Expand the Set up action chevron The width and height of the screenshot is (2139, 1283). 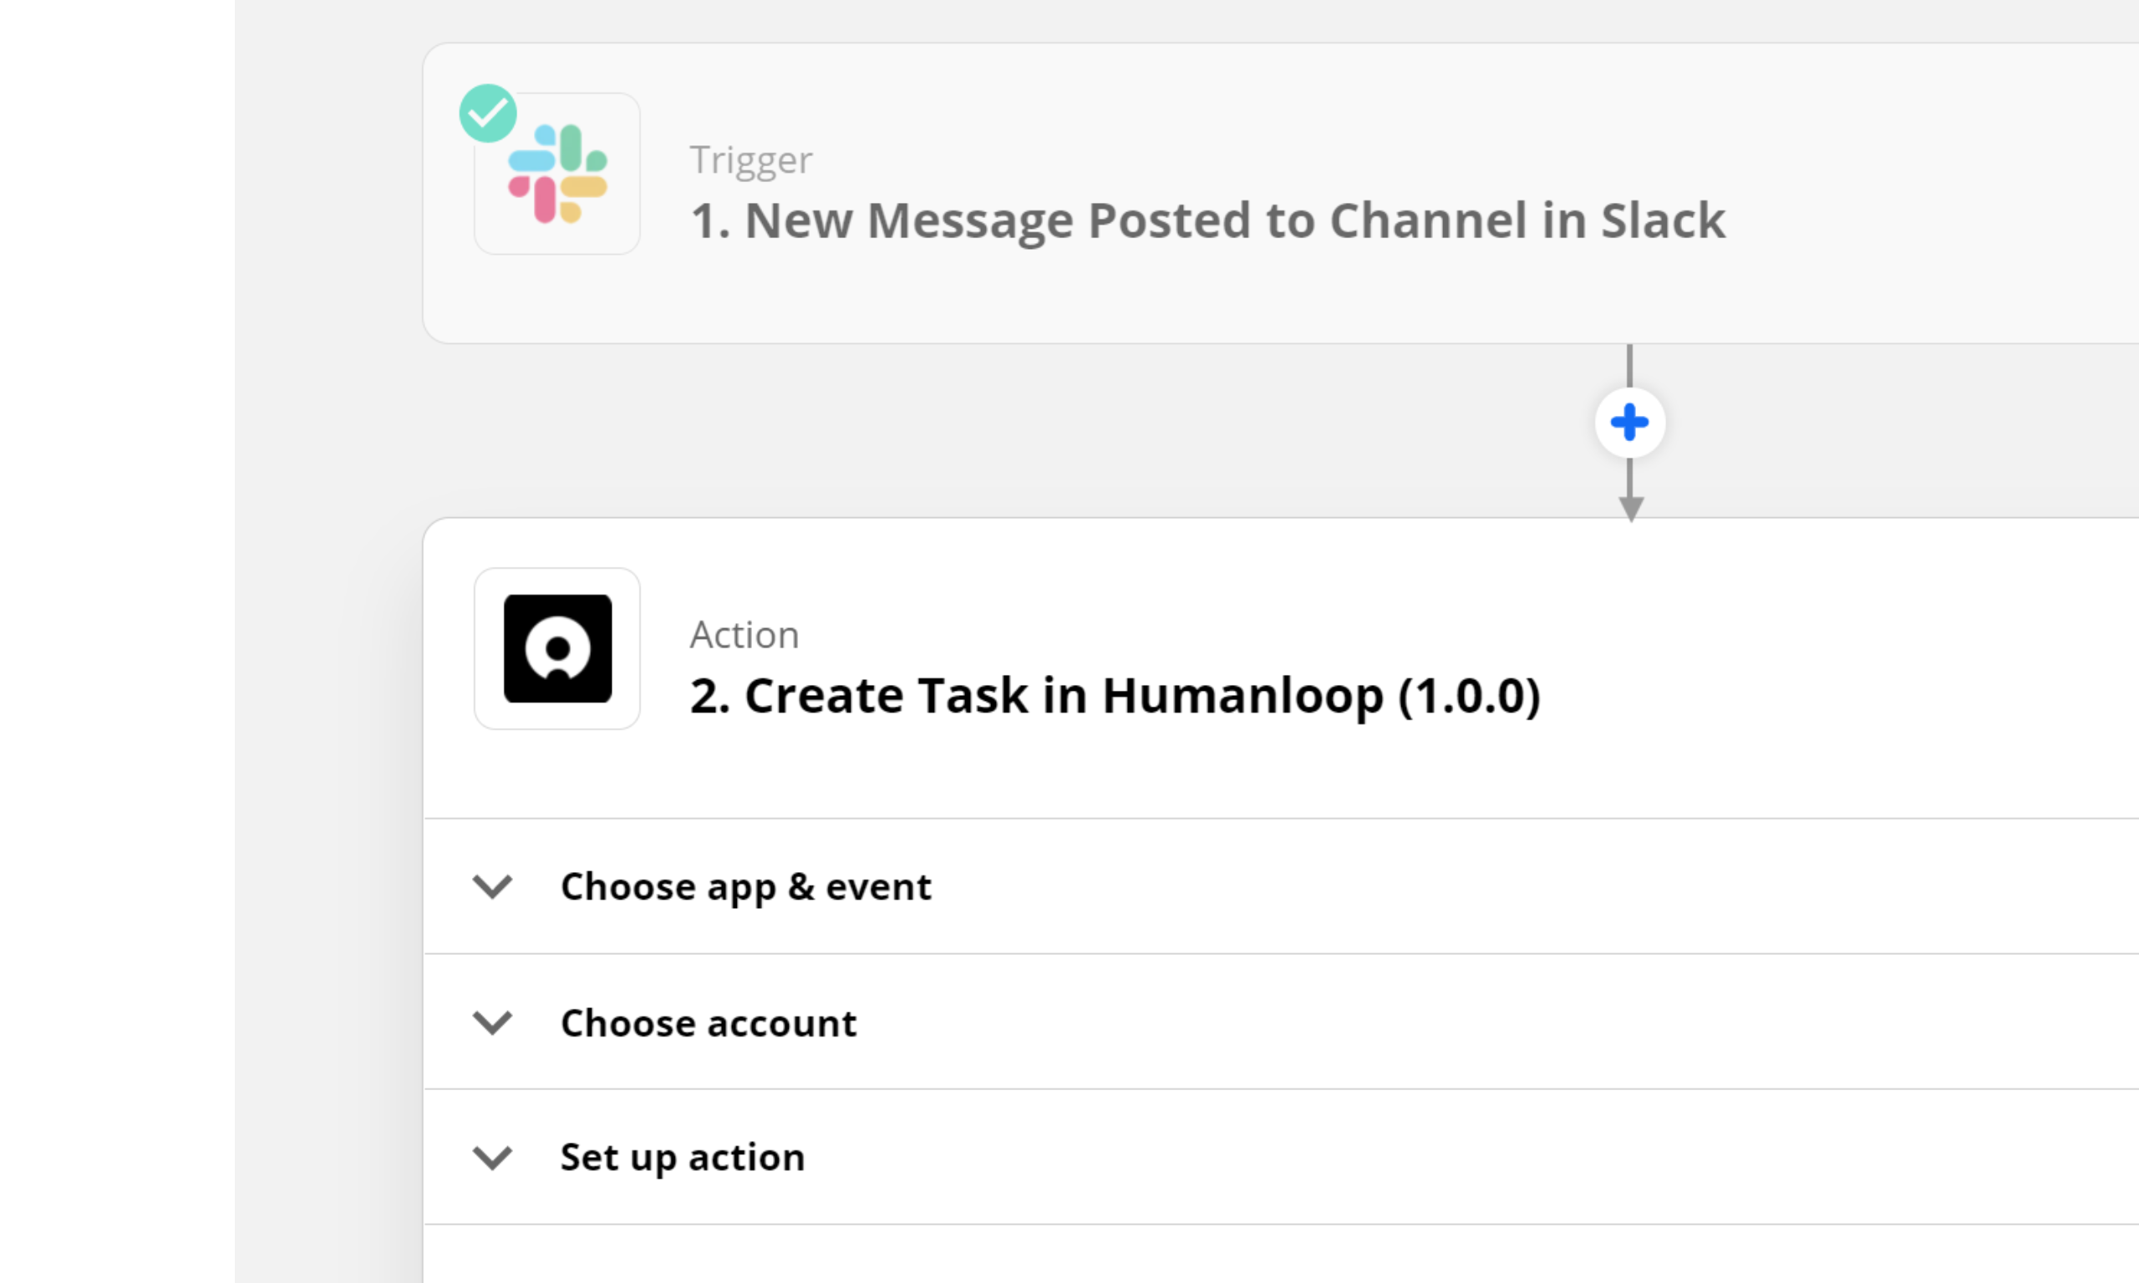tap(493, 1158)
